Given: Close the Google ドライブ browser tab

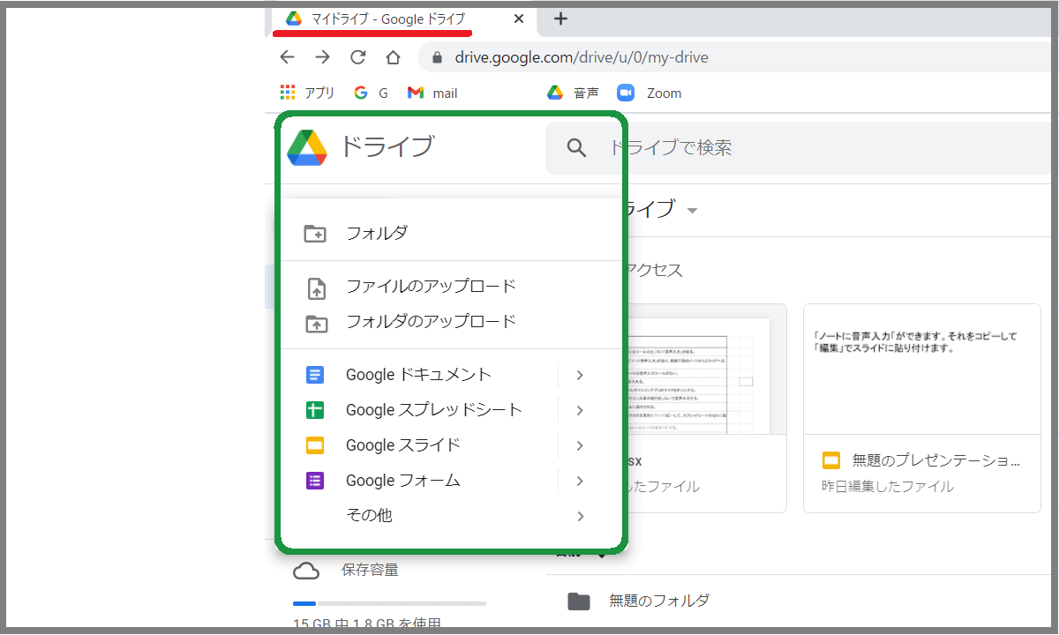Looking at the screenshot, I should click(x=518, y=19).
